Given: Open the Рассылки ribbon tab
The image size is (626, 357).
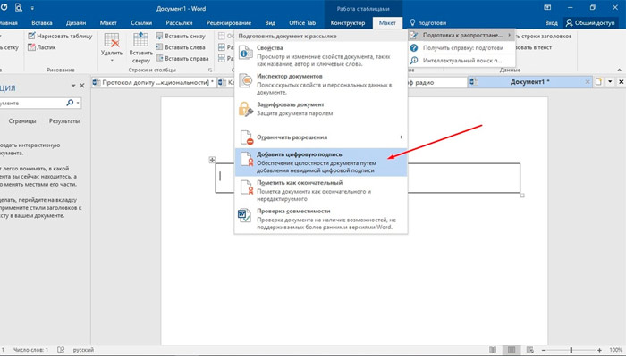Looking at the screenshot, I should pos(179,22).
